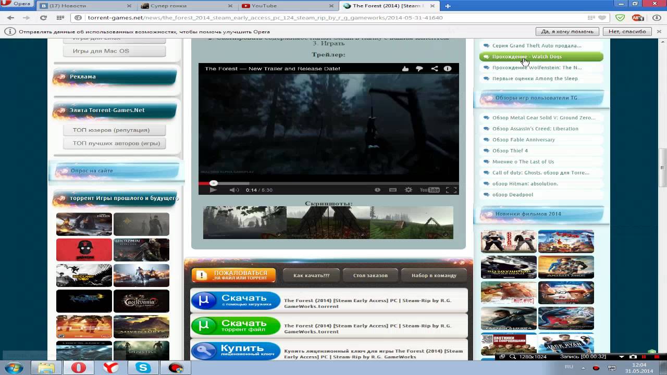Open the recorder dropdown arrow

[x=622, y=357]
